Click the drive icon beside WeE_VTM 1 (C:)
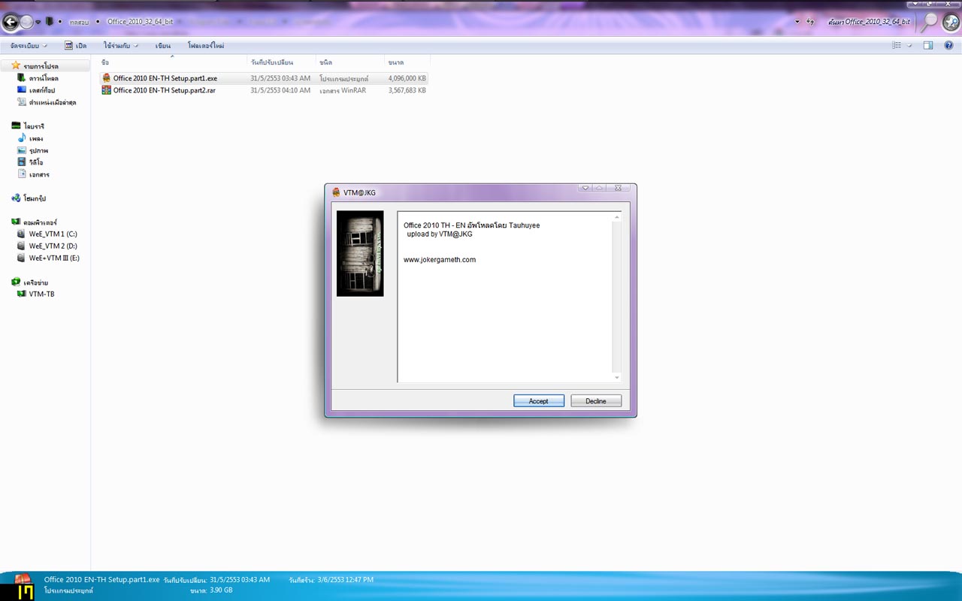This screenshot has height=601, width=962. point(22,234)
